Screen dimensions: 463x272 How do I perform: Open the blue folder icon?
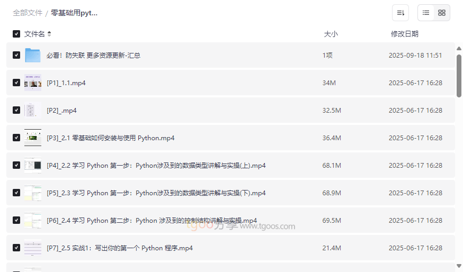(x=33, y=55)
